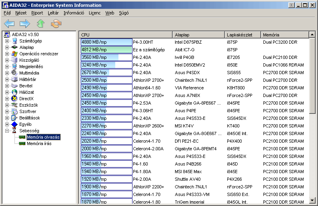Image resolution: width=318 pixels, height=206 pixels.
Task: Click the Sebesség hourglass icon
Action: [14, 131]
